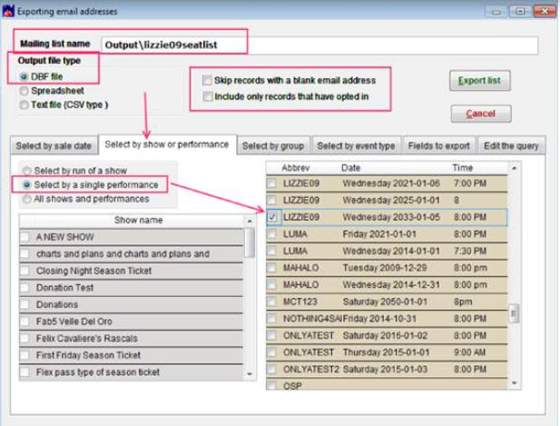Check MAHALO Tuesday 2009-12-29 performance checkbox
This screenshot has height=426, width=560.
click(272, 268)
